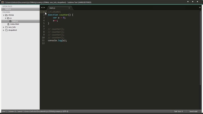203x114 pixels.
Task: Click 'var a = 0;' on line 3
Action: pyautogui.click(x=59, y=18)
